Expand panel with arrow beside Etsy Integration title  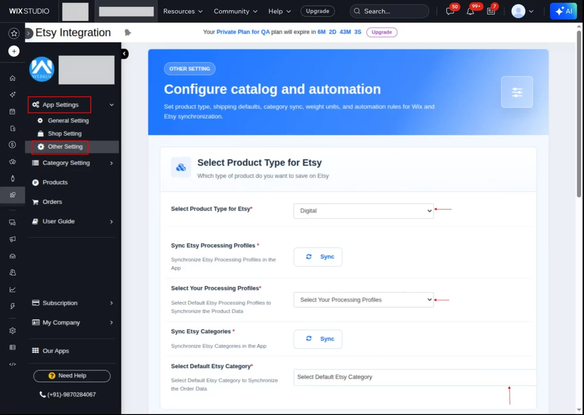tap(29, 33)
